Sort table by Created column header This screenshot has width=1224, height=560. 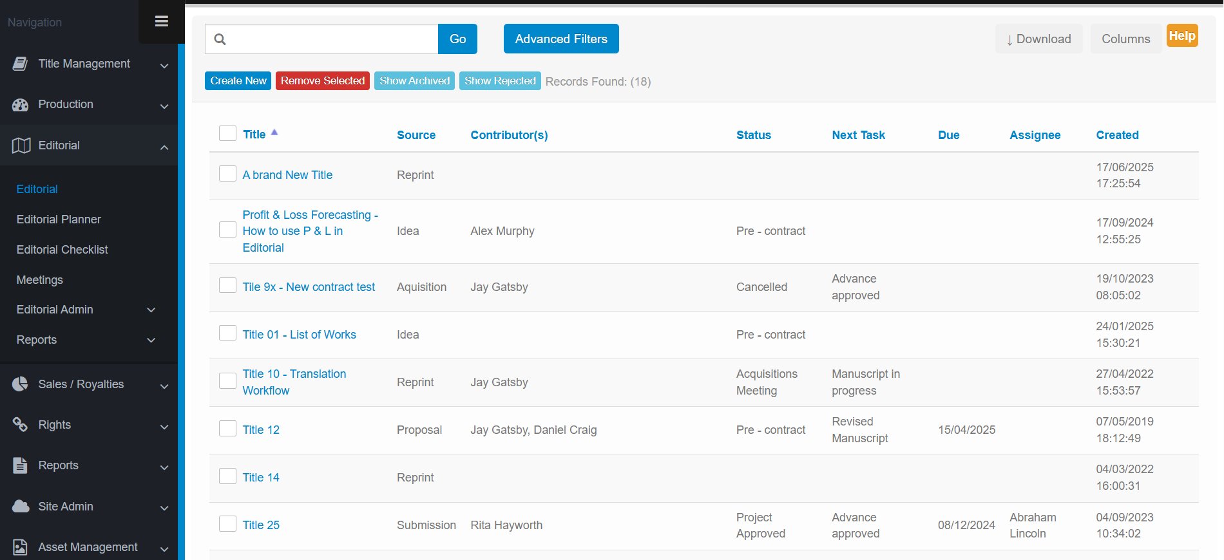(1117, 135)
